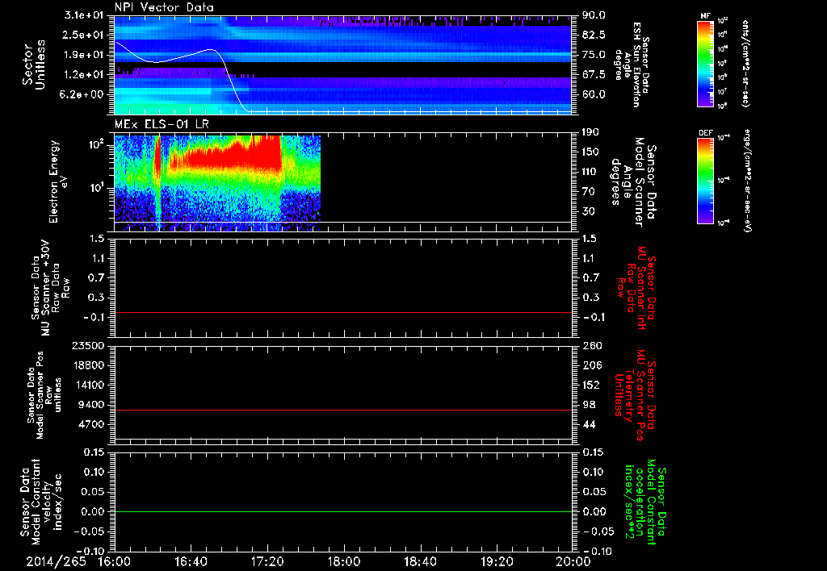Click the 75.0 elevation angle tick label
The width and height of the screenshot is (827, 571).
click(x=594, y=55)
